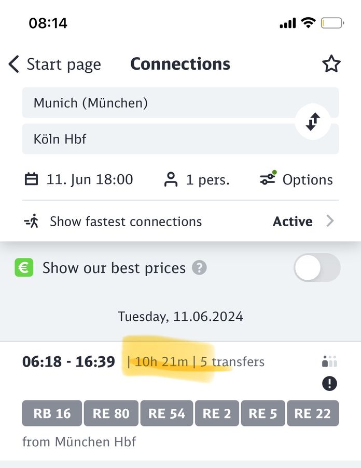361x468 pixels.
Task: Edit the Köln Hbf destination field
Action: point(180,139)
